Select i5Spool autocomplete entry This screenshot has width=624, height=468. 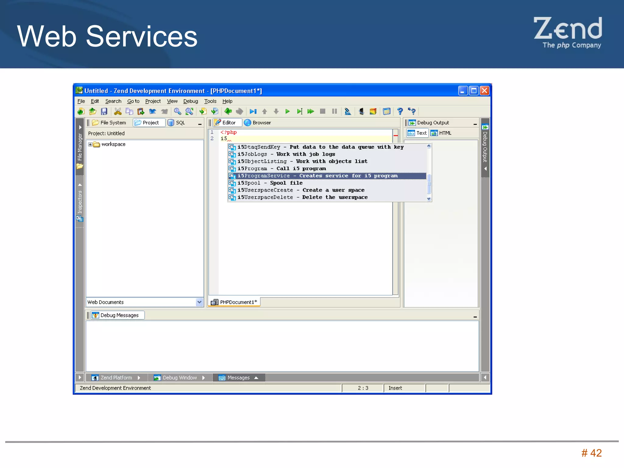click(x=327, y=183)
